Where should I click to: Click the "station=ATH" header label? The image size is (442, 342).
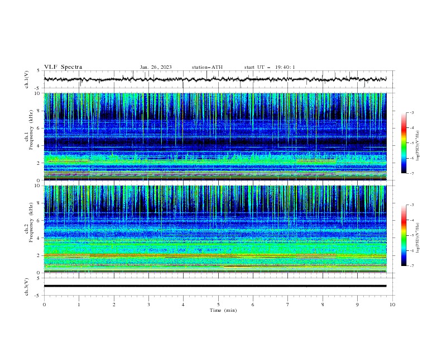207,67
